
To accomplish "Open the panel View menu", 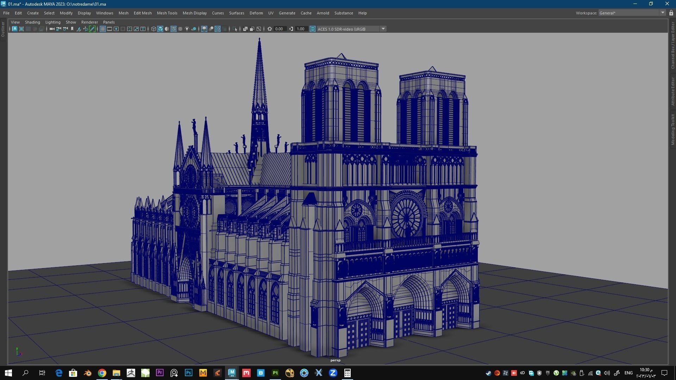I will point(15,22).
